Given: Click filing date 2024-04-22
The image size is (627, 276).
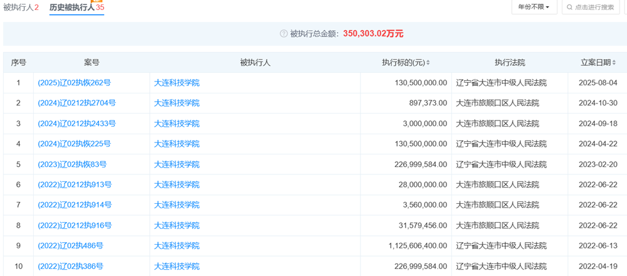Looking at the screenshot, I should 598,144.
